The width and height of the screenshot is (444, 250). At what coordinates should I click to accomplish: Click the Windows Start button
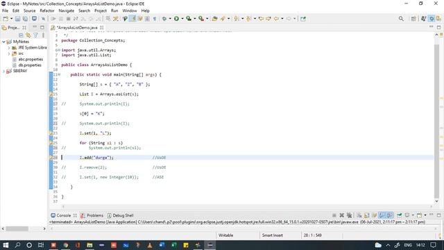click(x=6, y=245)
